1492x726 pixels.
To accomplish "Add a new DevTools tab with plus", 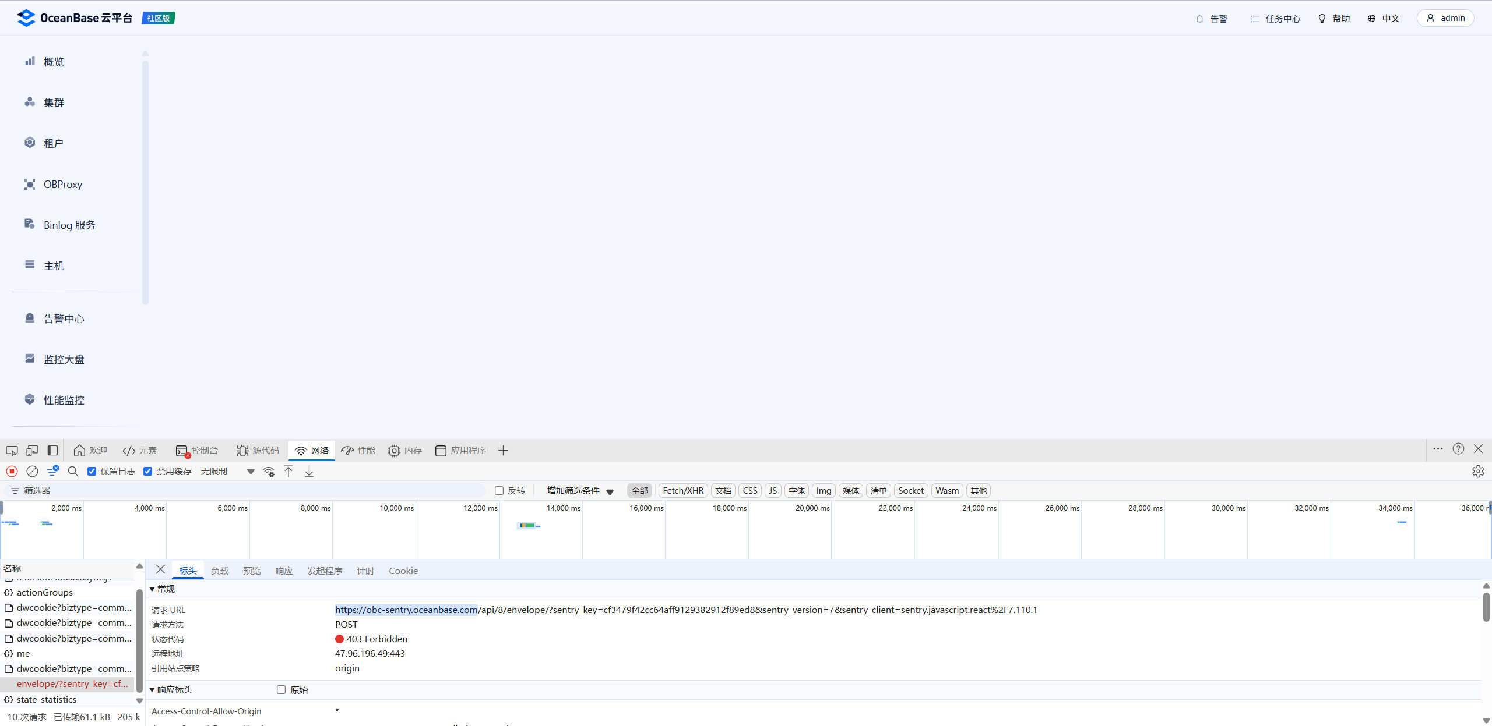I will coord(503,451).
